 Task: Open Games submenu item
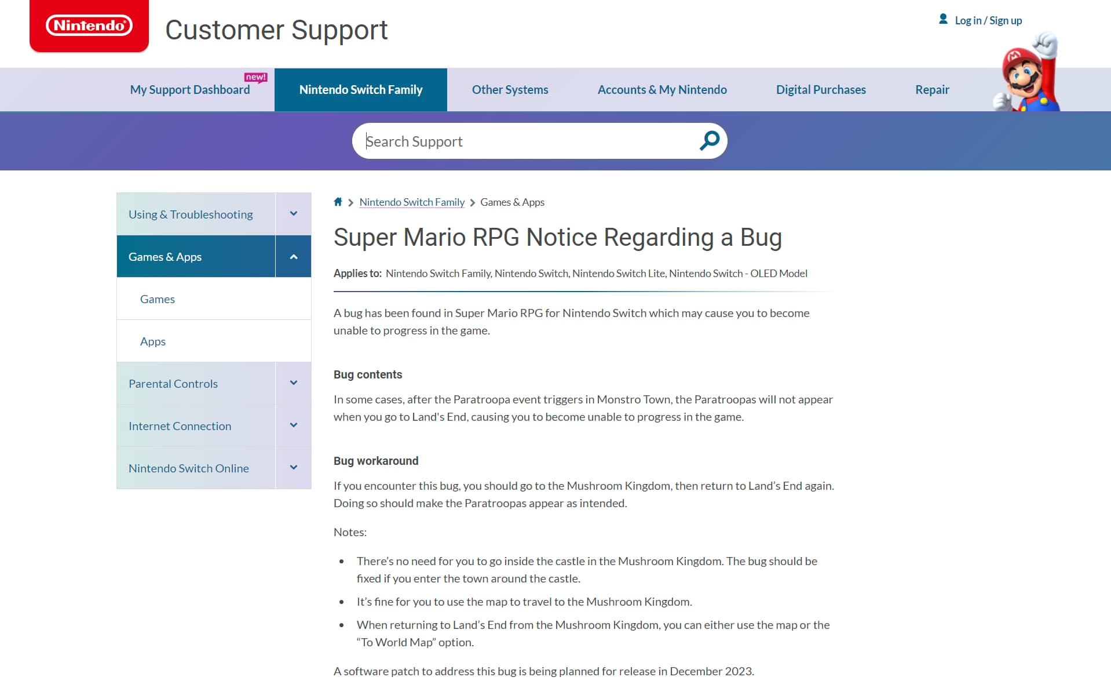pos(214,299)
